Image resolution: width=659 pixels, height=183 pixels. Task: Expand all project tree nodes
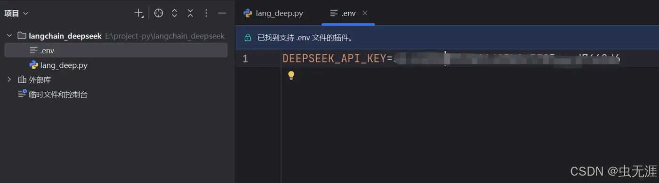click(x=174, y=13)
